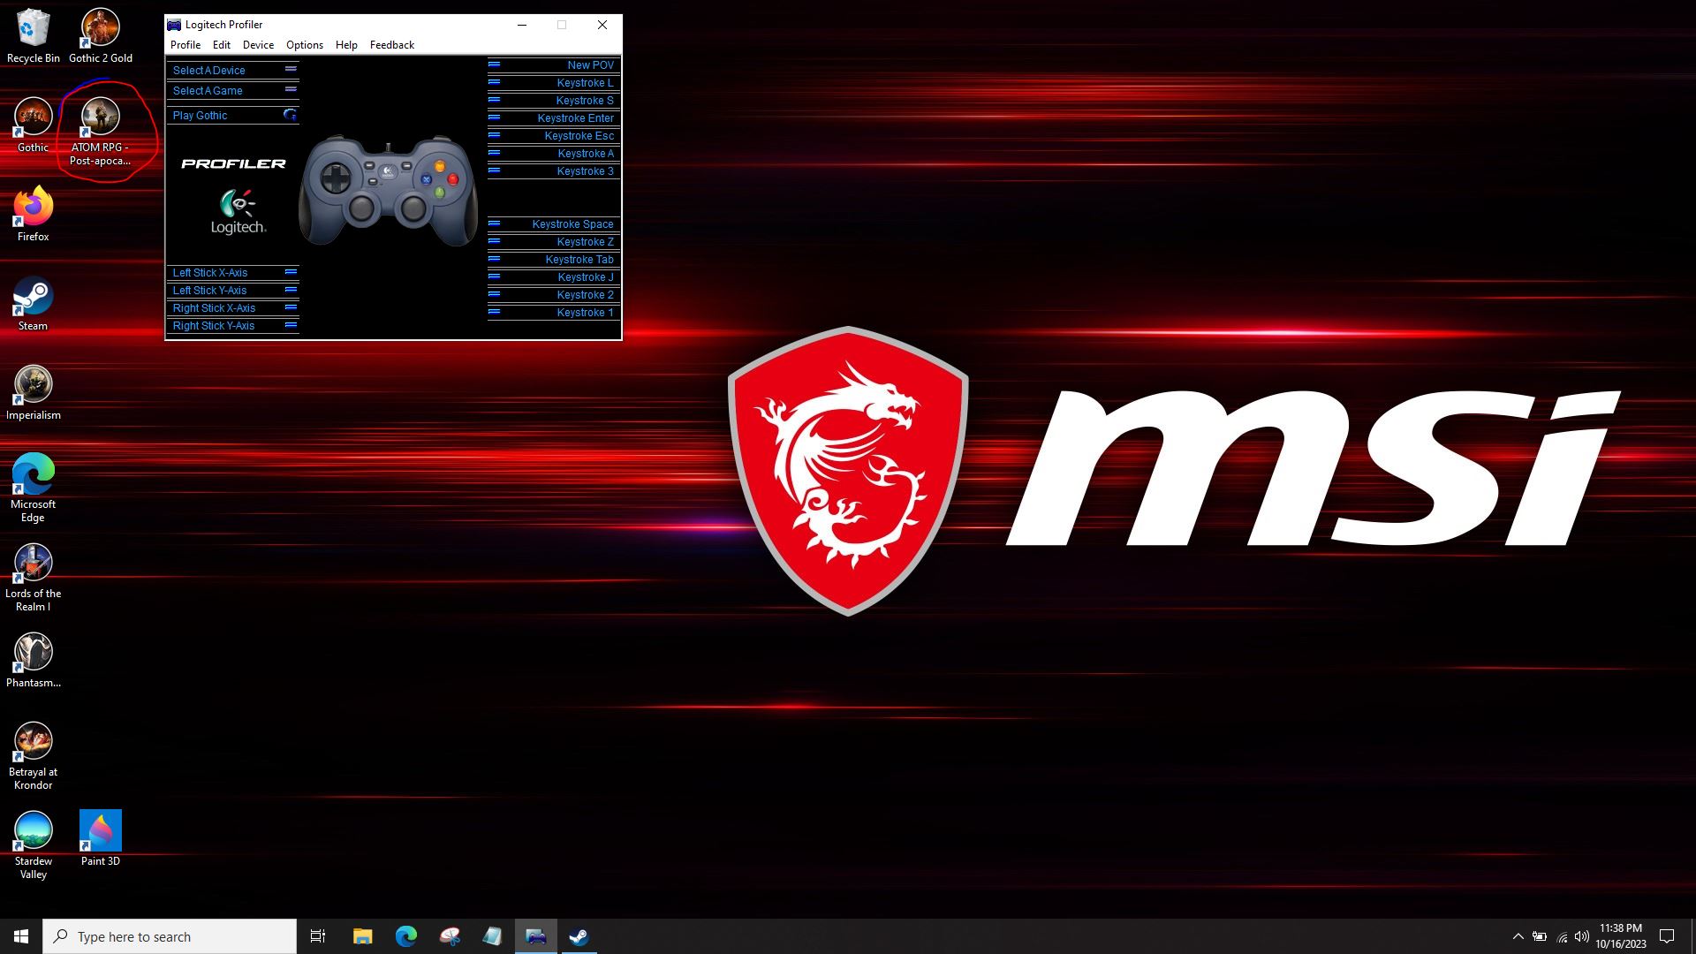Image resolution: width=1696 pixels, height=954 pixels.
Task: Open Steam from the taskbar
Action: 579,936
